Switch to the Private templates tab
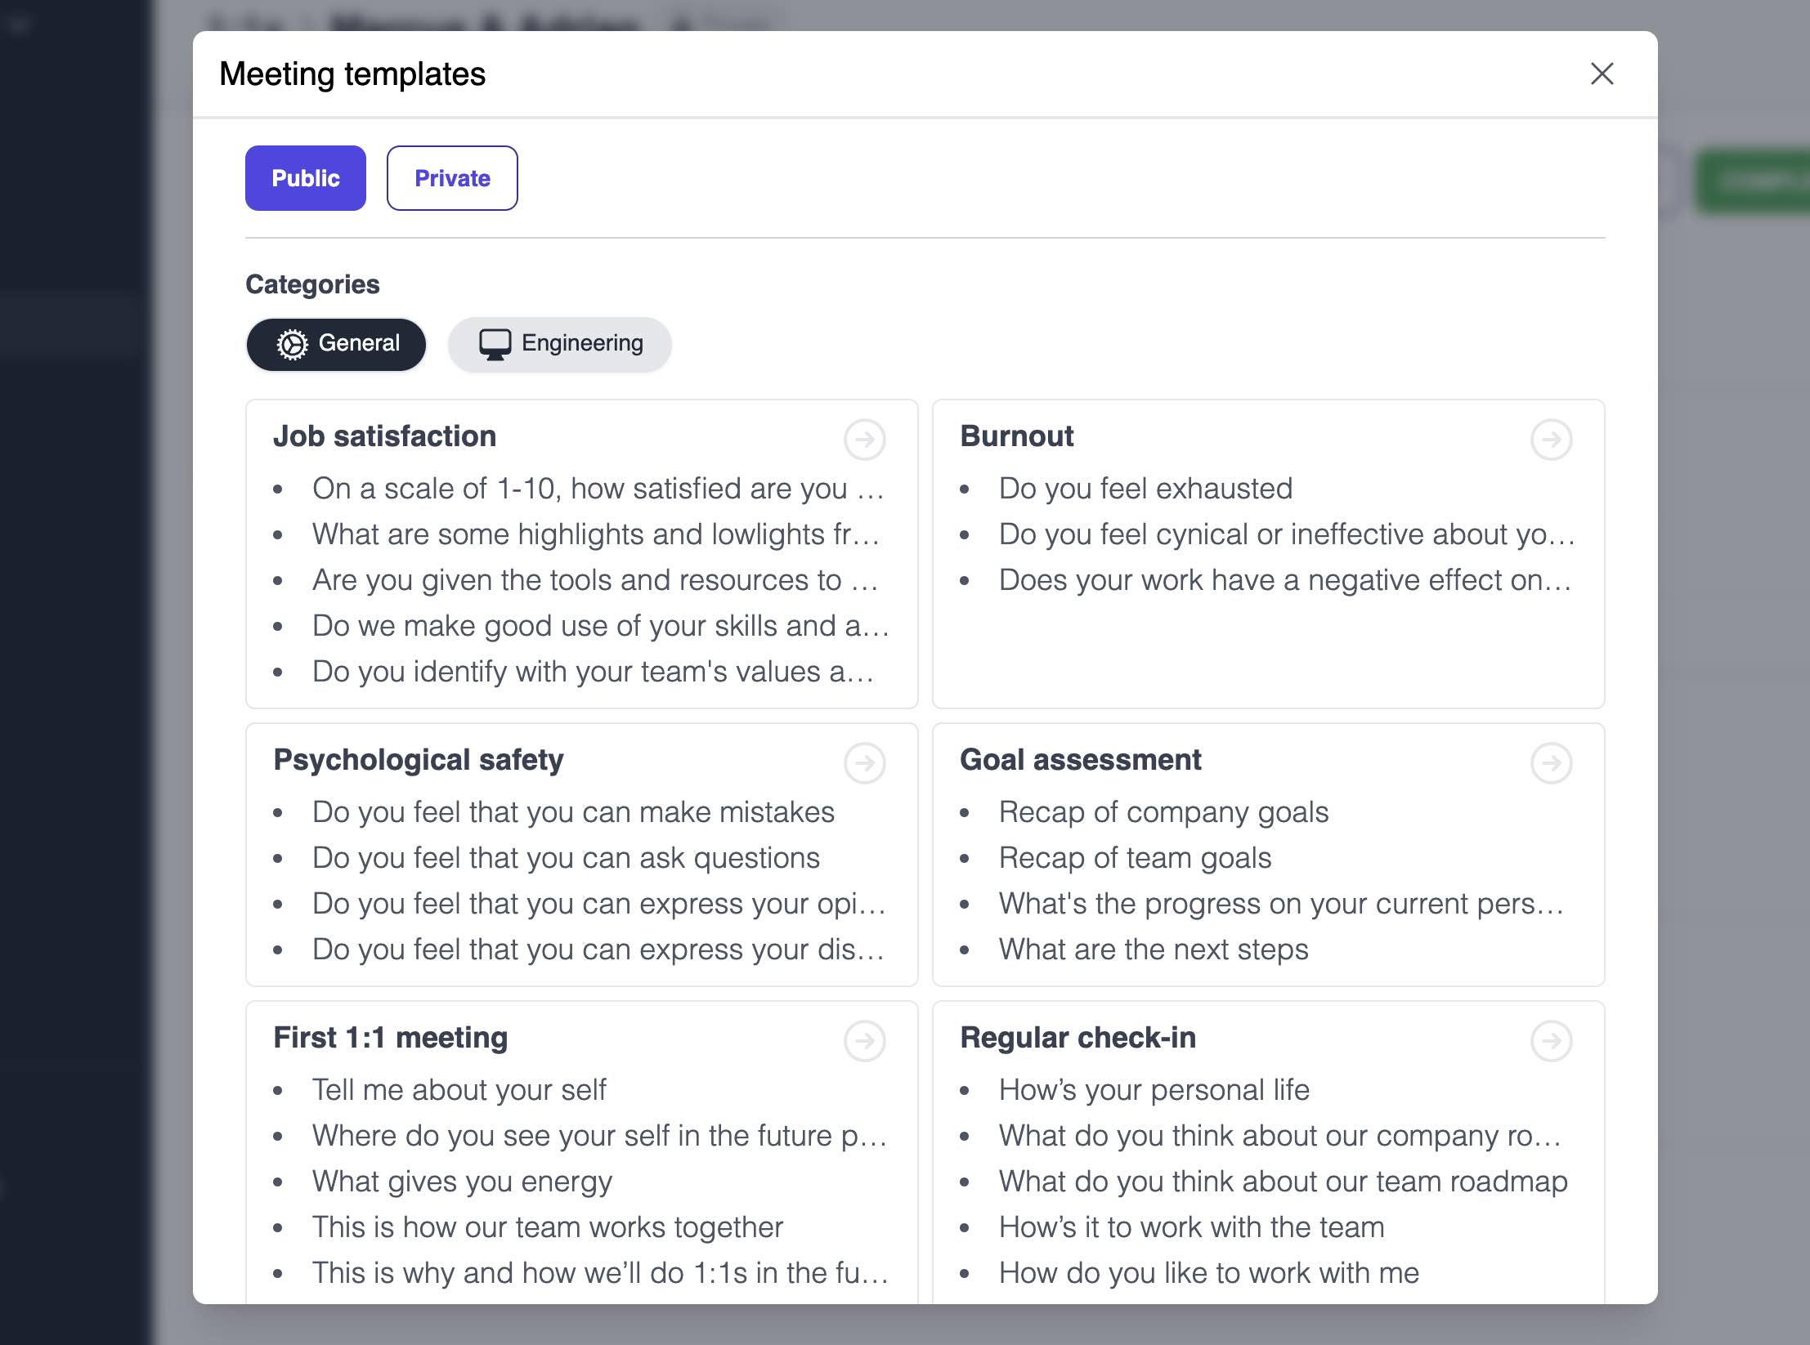The image size is (1810, 1345). point(452,178)
